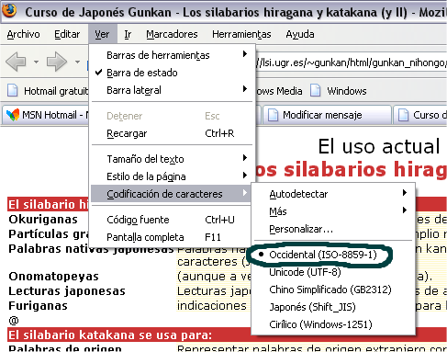Click the Firefox logo in the title bar
This screenshot has width=447, height=352.
click(9, 10)
